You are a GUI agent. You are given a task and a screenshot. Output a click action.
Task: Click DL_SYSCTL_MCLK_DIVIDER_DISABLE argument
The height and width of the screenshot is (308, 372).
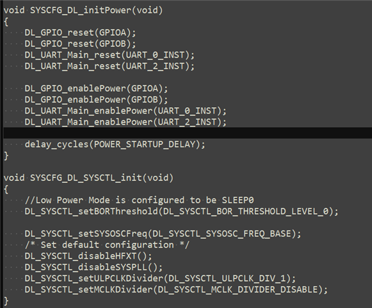click(238, 289)
